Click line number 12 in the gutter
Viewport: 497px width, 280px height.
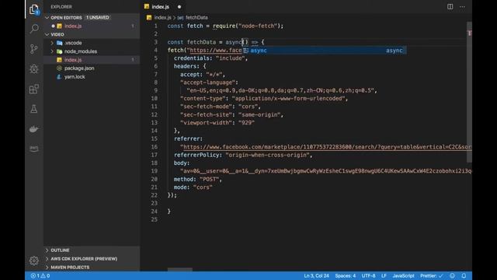[154, 114]
